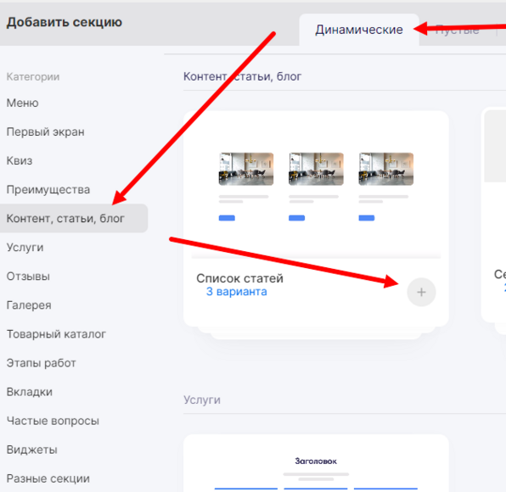
Task: Add the Список статей section with plus
Action: click(421, 292)
